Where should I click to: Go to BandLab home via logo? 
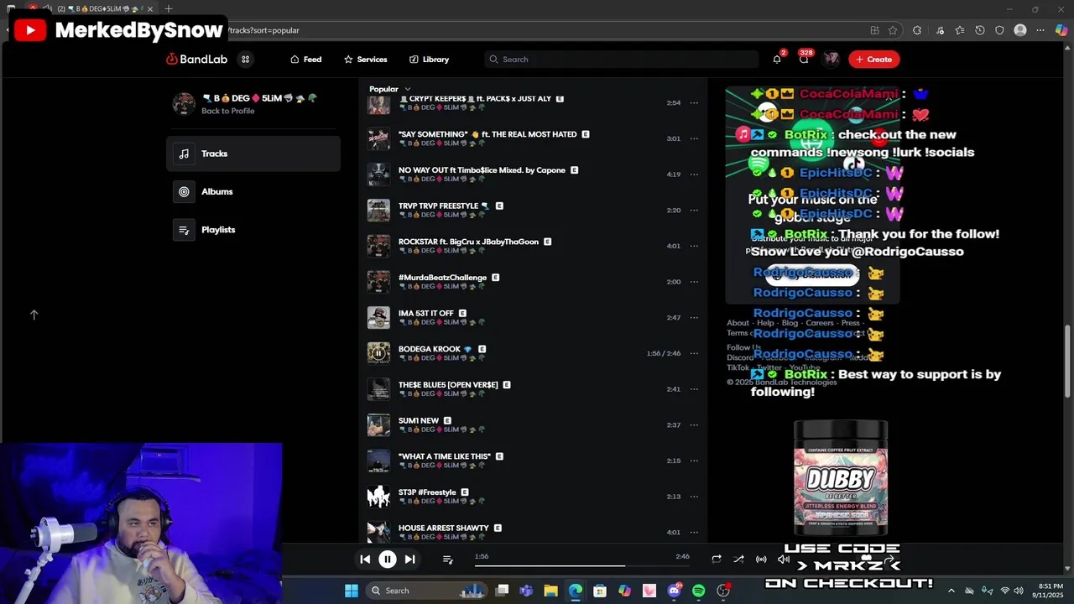[x=196, y=59]
